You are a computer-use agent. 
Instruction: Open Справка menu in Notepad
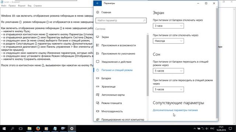pyautogui.click(x=38, y=6)
